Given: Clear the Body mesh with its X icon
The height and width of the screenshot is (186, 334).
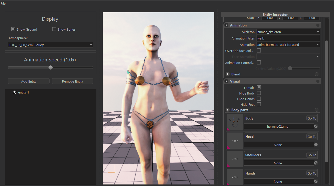Looking at the screenshot, I should click(316, 126).
